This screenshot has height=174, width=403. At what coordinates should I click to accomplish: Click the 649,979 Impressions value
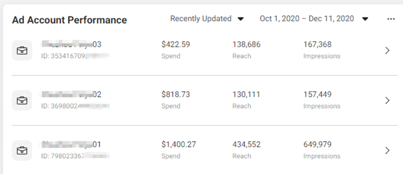317,144
